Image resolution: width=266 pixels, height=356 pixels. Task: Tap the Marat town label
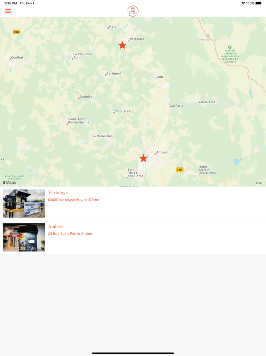113,27
